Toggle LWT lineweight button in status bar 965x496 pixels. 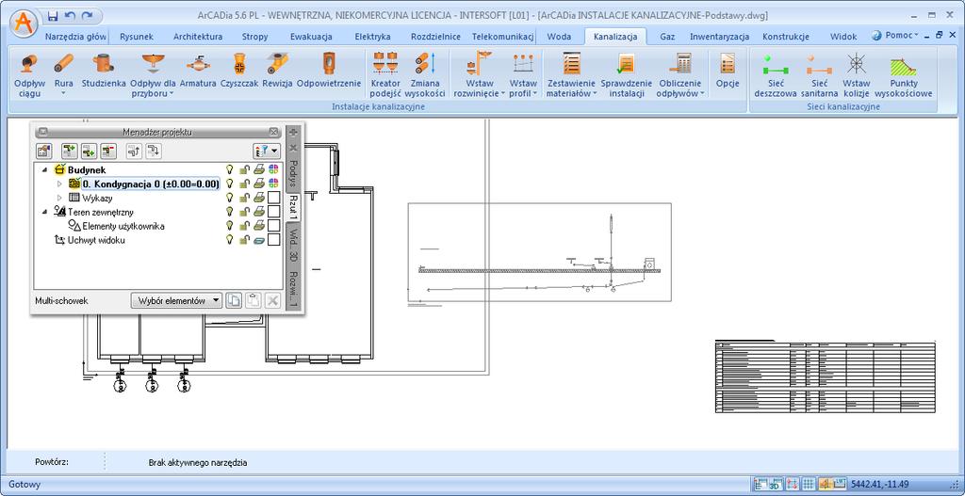[x=841, y=485]
